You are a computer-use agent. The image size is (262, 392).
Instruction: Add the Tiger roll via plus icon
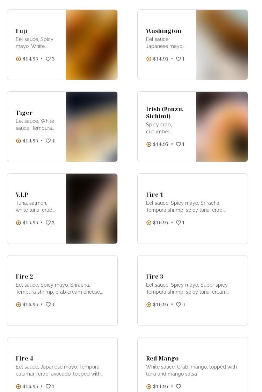(x=18, y=141)
